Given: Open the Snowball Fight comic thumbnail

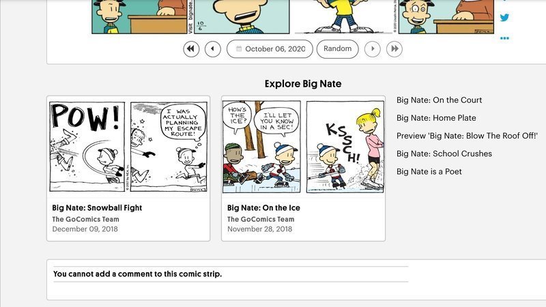Looking at the screenshot, I should click(x=128, y=147).
